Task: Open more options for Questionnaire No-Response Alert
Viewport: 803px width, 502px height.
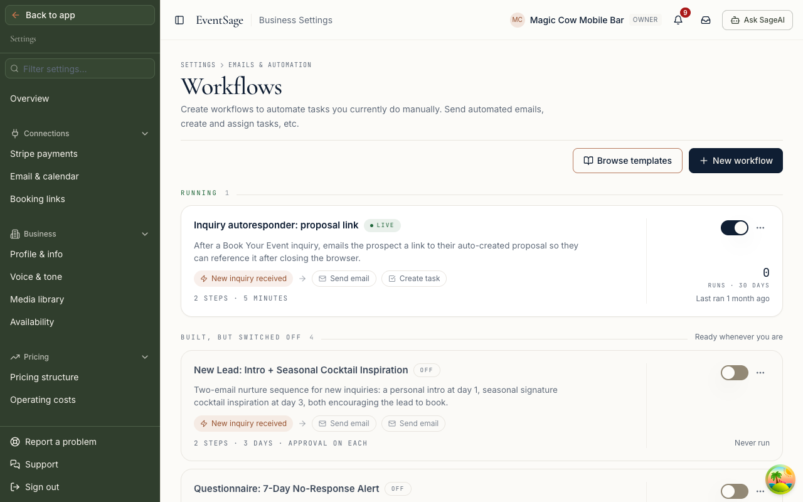Action: tap(760, 491)
